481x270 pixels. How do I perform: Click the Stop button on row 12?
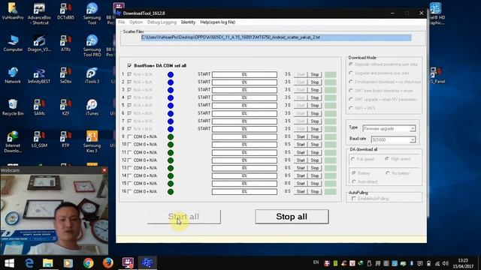pyautogui.click(x=315, y=160)
